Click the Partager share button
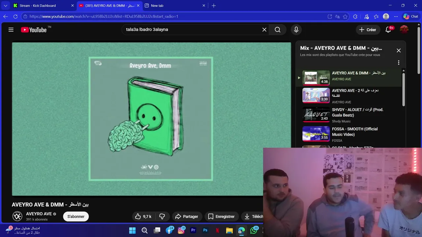This screenshot has width=422, height=237. [187, 216]
